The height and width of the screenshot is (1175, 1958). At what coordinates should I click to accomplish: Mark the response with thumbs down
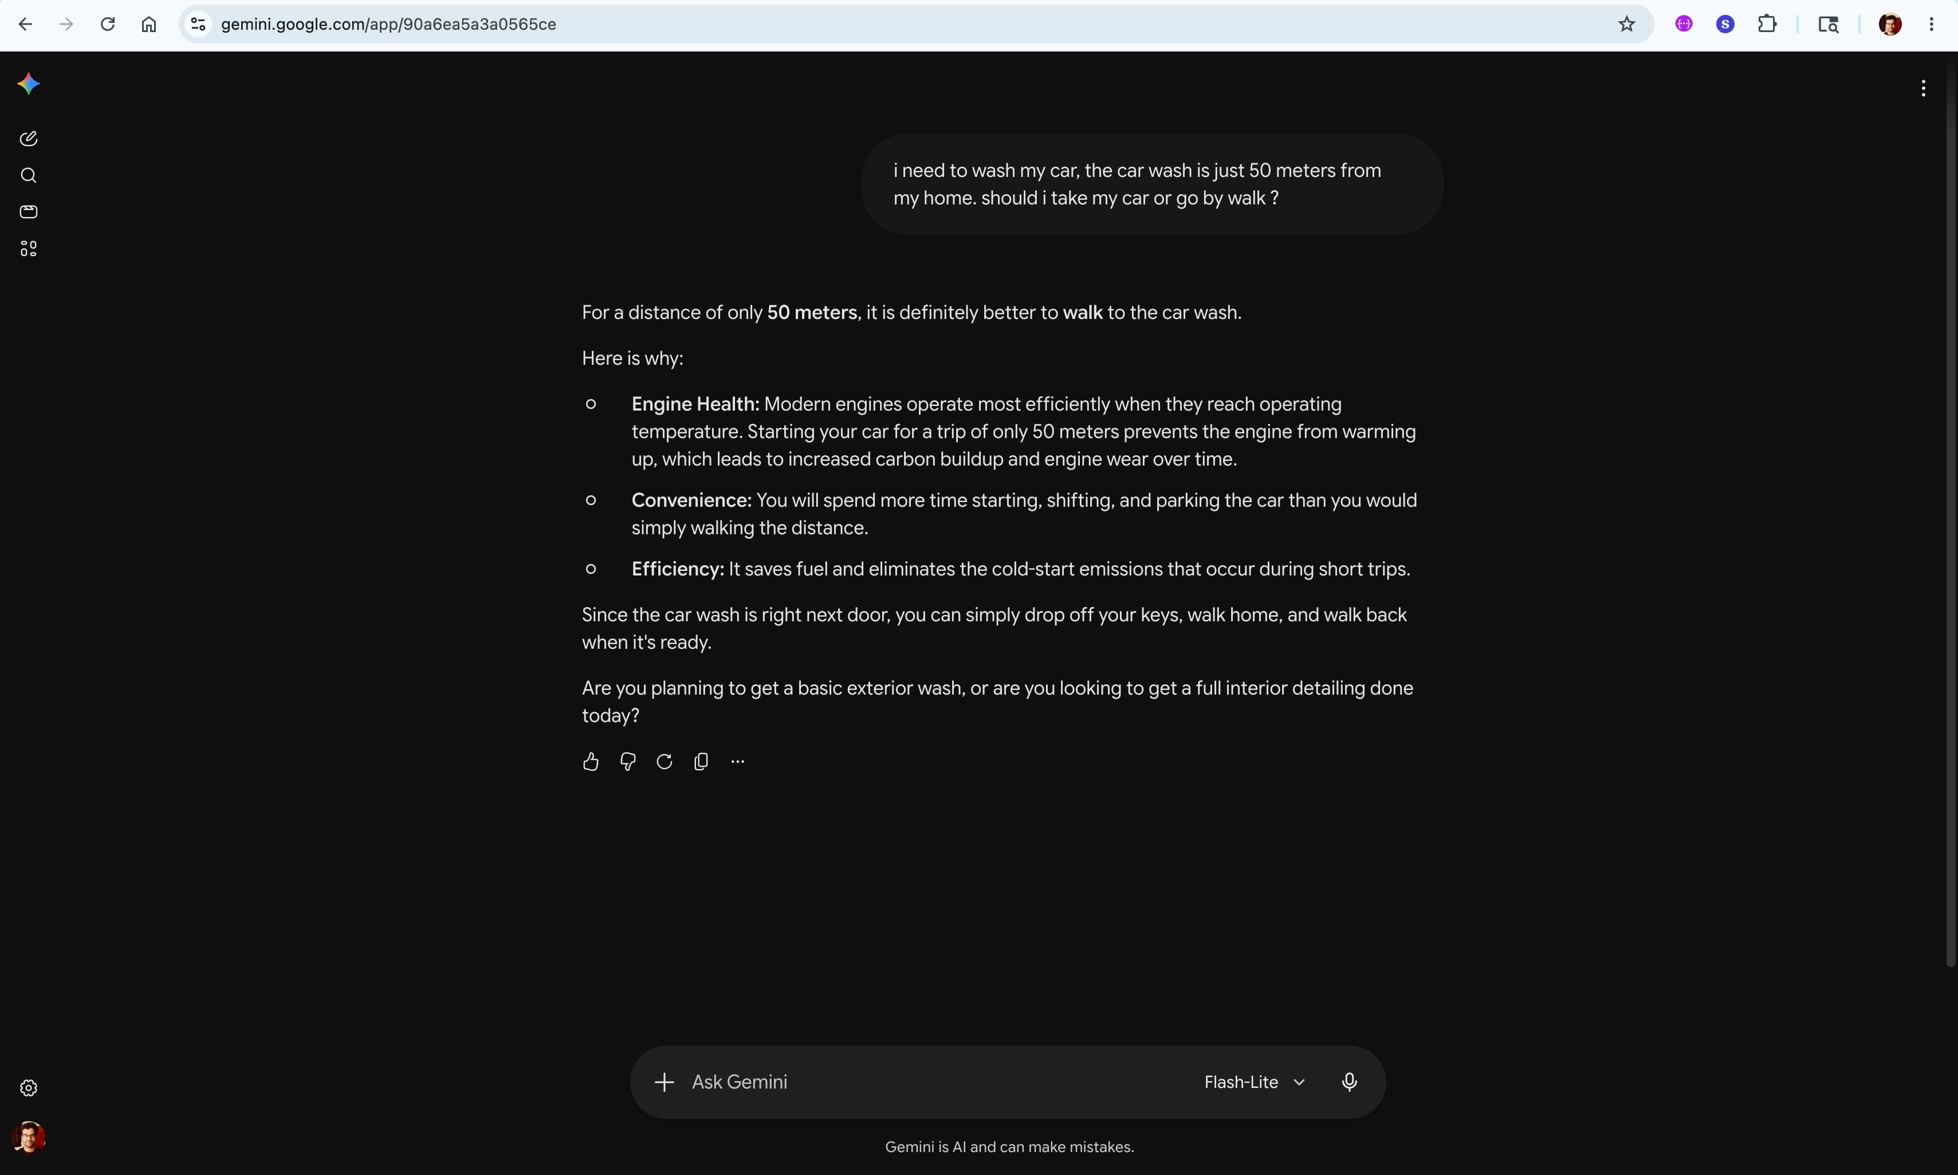pyautogui.click(x=628, y=762)
